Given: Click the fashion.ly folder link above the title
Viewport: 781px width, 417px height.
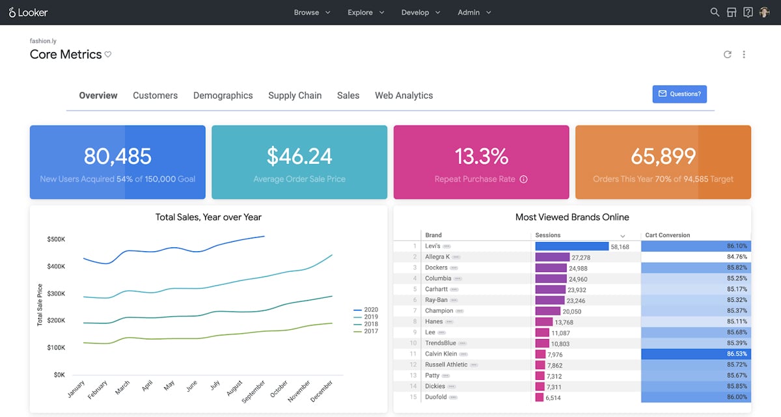Looking at the screenshot, I should pos(43,40).
